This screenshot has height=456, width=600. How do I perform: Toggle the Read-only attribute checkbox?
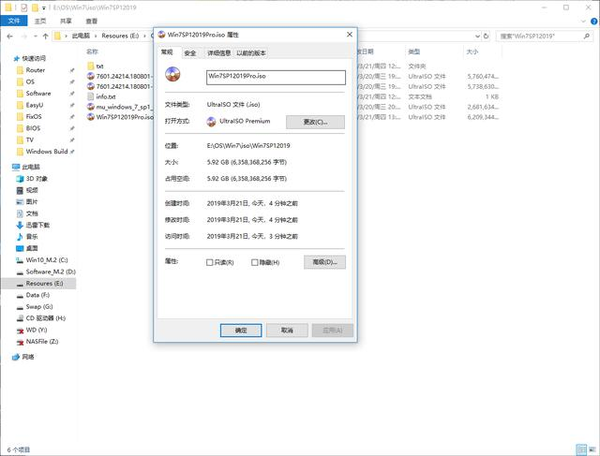click(x=210, y=262)
